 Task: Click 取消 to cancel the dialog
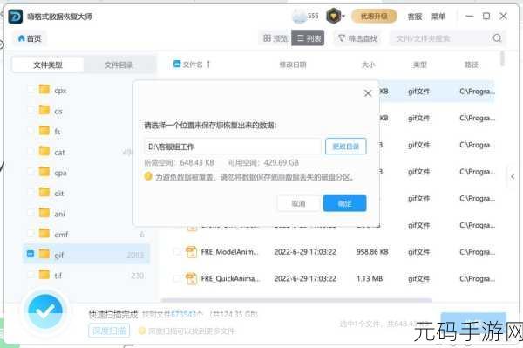click(298, 203)
